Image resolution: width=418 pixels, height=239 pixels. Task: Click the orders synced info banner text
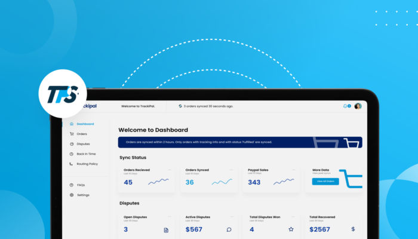pyautogui.click(x=199, y=142)
